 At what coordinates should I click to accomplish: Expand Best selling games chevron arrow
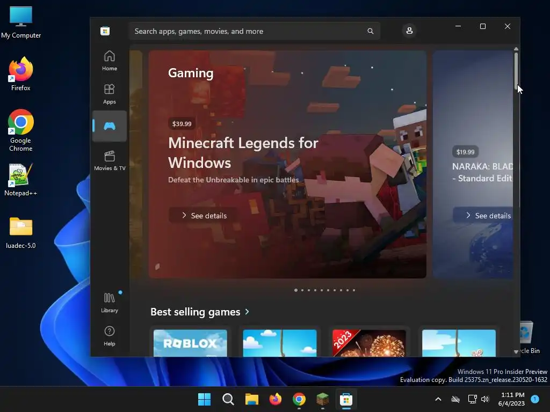point(247,312)
